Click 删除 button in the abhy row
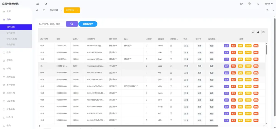 click(x=256, y=86)
